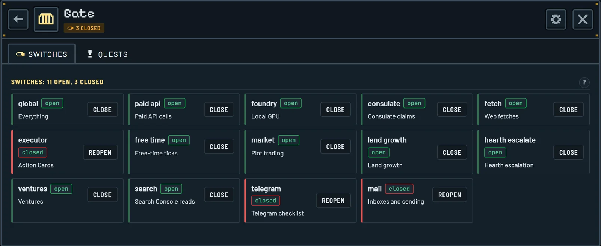Click the ventures open status badge
Screen dimensions: 601x246
(61, 189)
